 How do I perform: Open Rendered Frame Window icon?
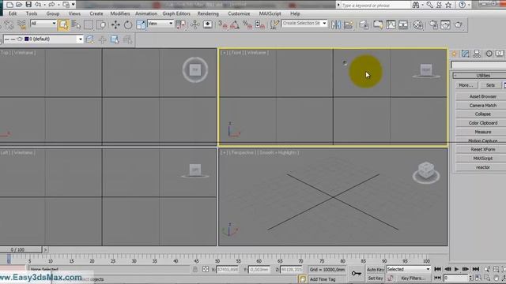[x=446, y=24]
